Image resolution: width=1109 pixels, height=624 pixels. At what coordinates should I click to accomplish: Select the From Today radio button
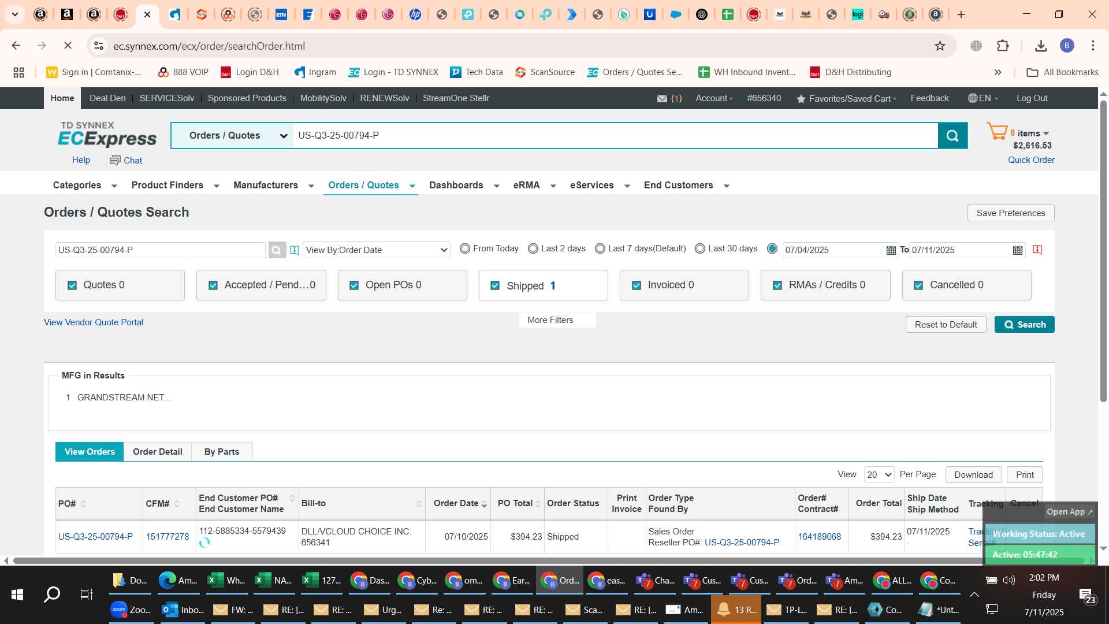[x=464, y=248]
